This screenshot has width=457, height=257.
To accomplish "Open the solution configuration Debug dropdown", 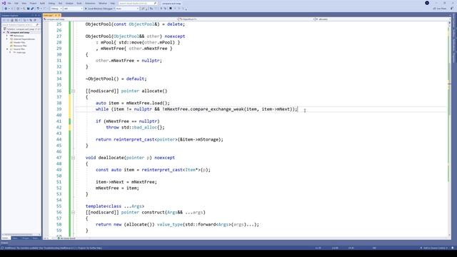I will 56,9.
